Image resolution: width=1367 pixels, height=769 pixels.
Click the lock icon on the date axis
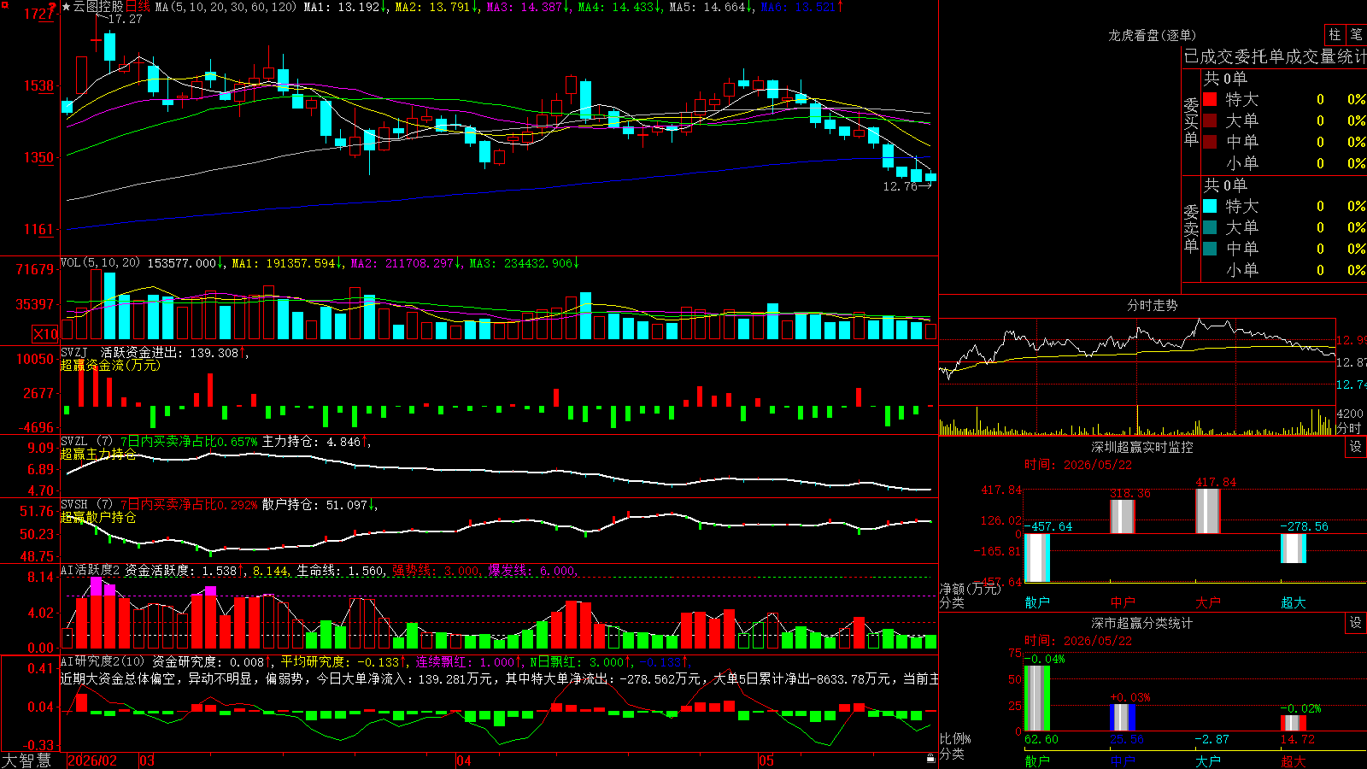tap(930, 759)
